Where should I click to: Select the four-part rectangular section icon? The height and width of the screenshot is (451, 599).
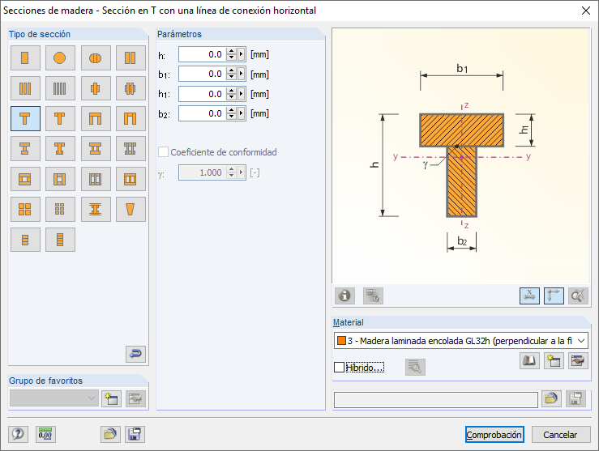click(60, 88)
